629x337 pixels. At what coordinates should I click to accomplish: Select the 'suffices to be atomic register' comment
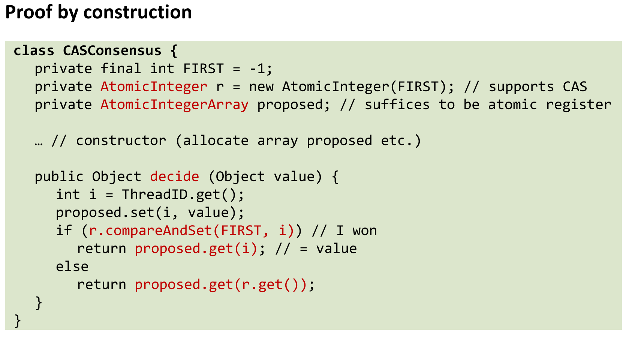(x=488, y=105)
